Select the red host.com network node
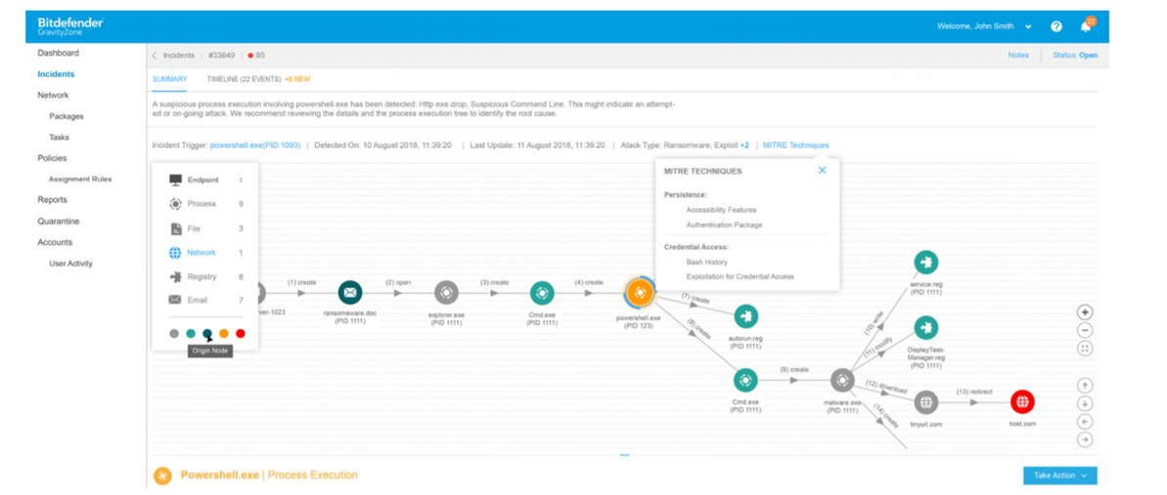1167x495 pixels. coord(1022,402)
